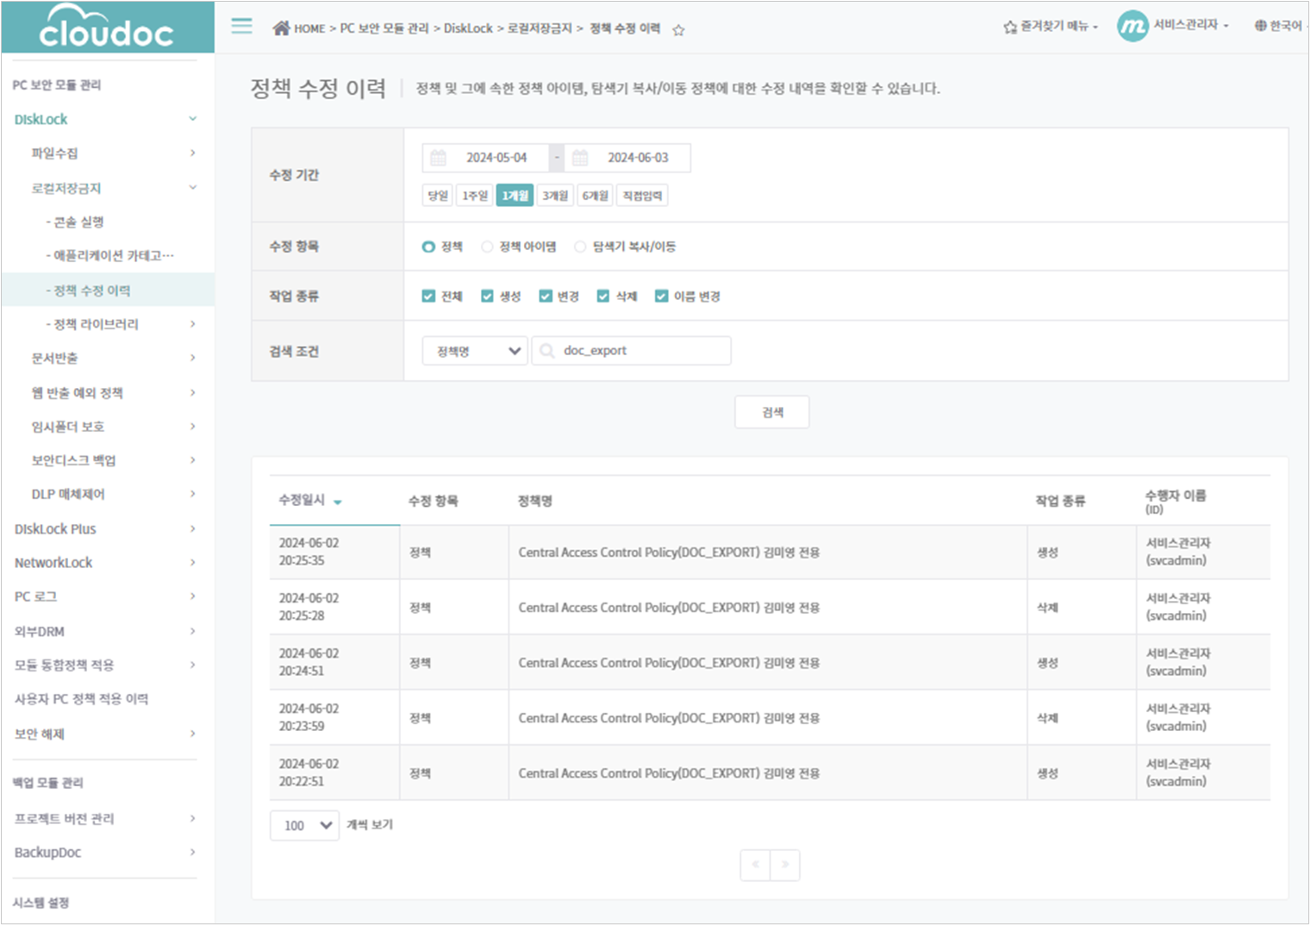Expand the 문서반출 sidebar item
Image resolution: width=1310 pixels, height=925 pixels.
(193, 357)
